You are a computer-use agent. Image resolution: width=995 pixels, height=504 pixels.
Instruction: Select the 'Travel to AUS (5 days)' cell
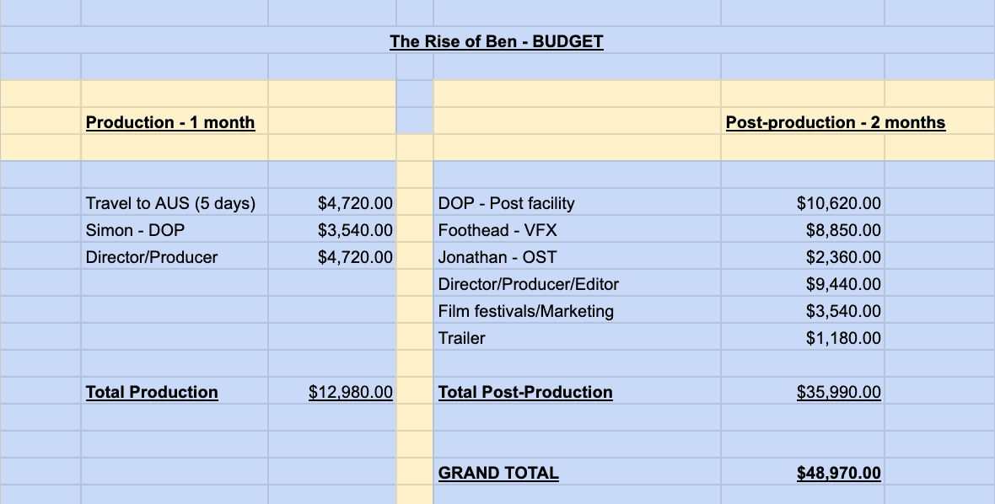coord(170,203)
